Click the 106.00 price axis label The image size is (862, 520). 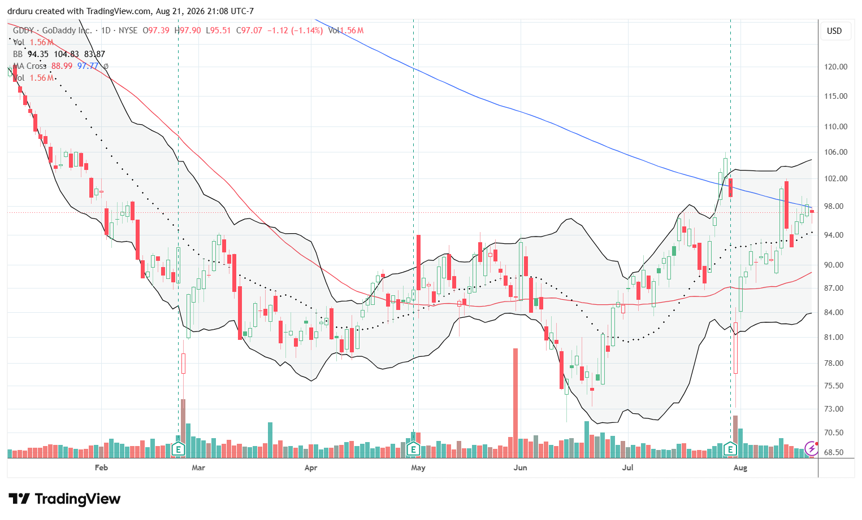[835, 152]
